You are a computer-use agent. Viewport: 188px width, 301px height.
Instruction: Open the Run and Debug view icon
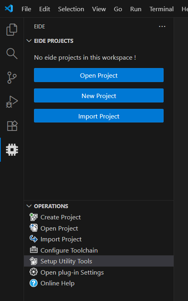tap(12, 102)
